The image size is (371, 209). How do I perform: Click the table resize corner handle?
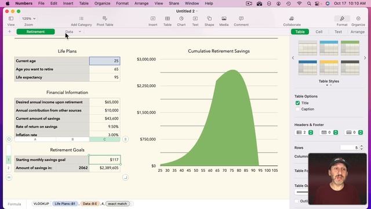(125, 177)
